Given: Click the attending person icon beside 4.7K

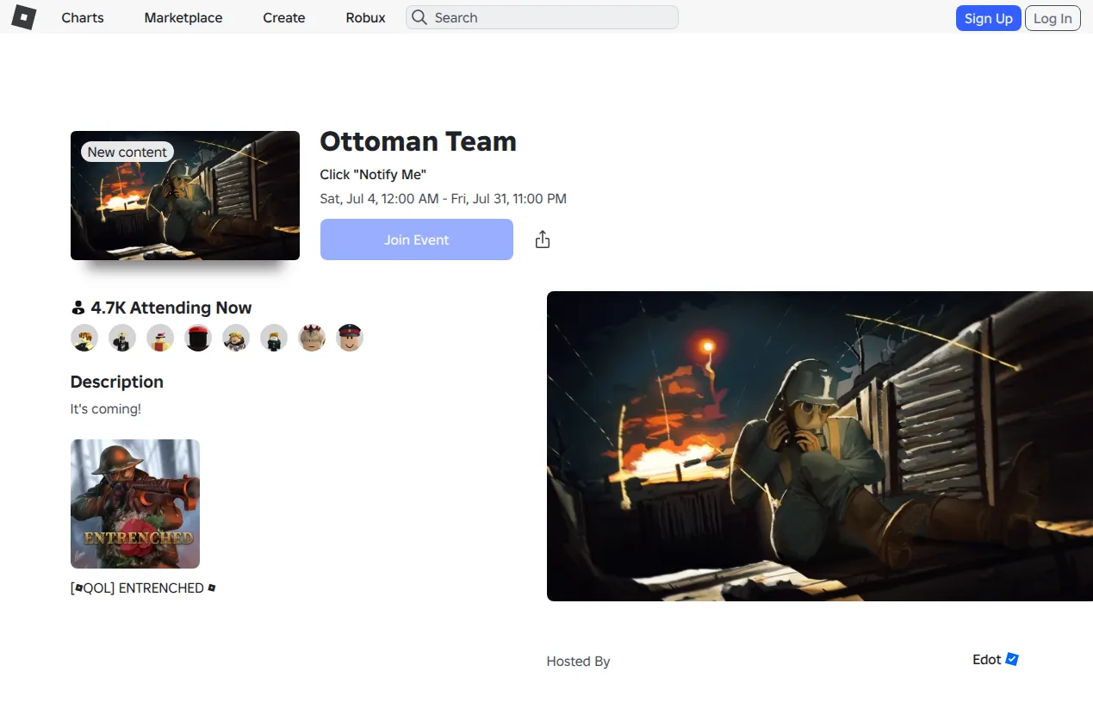Looking at the screenshot, I should tap(78, 308).
